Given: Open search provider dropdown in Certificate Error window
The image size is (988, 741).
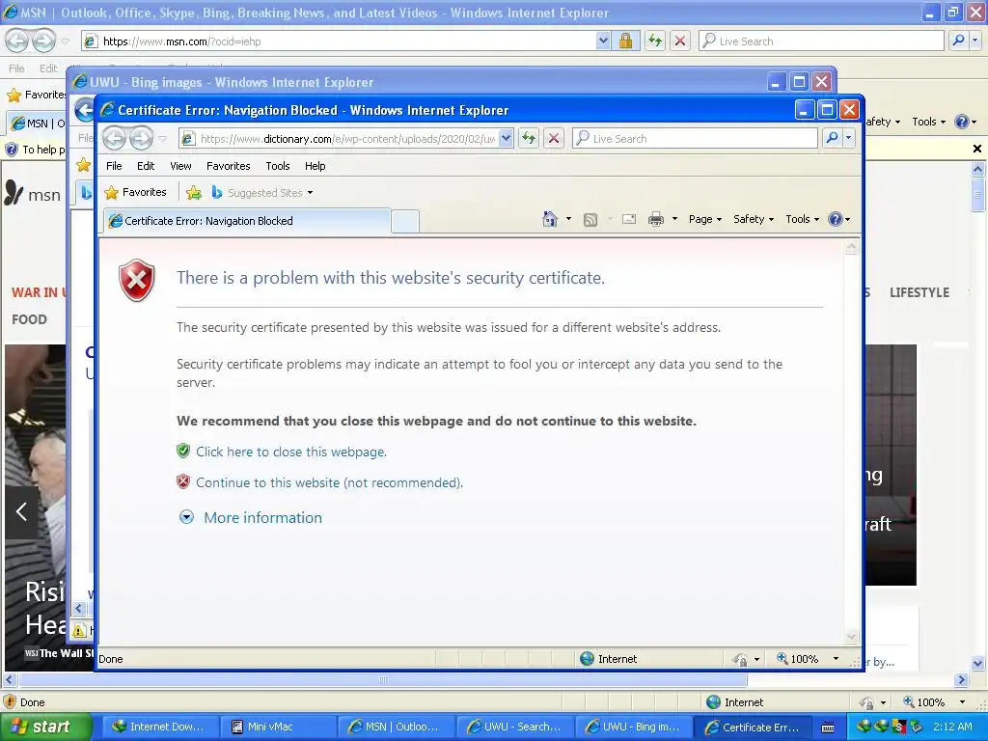Looking at the screenshot, I should tap(849, 138).
